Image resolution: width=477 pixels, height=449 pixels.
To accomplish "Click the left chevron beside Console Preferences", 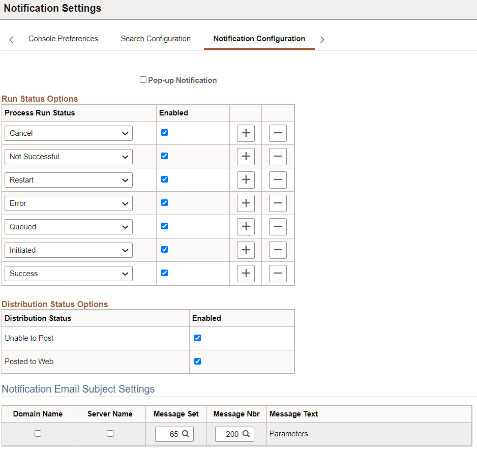I will tap(11, 39).
